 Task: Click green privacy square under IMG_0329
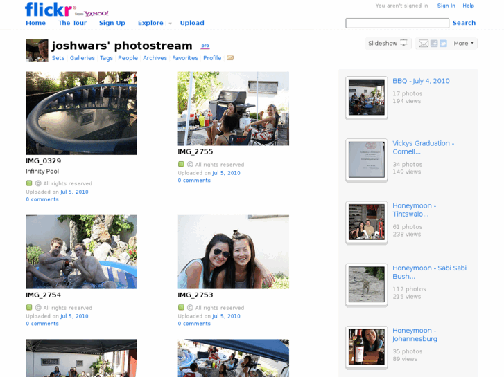(29, 183)
